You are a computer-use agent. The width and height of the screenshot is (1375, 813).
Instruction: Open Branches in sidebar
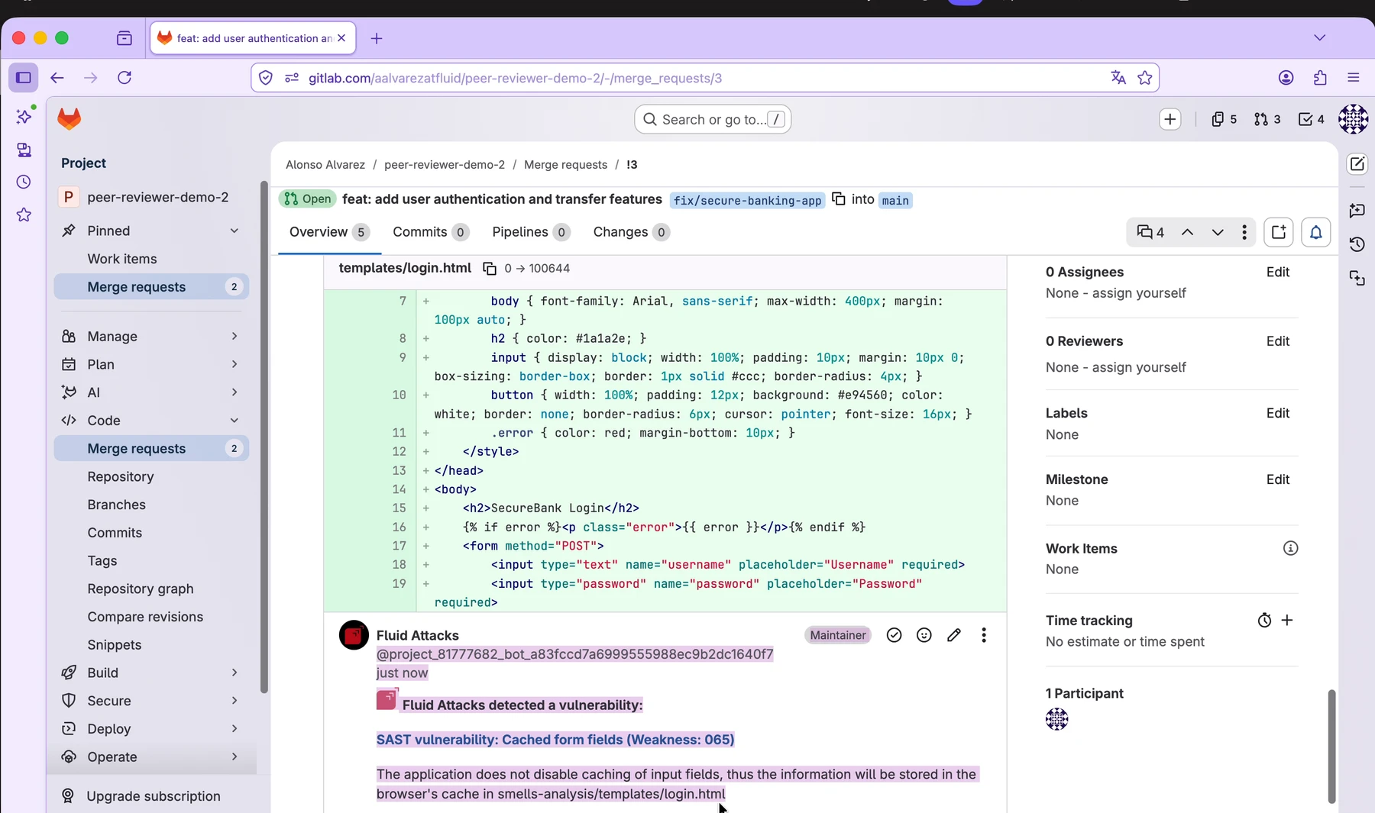(x=151, y=505)
